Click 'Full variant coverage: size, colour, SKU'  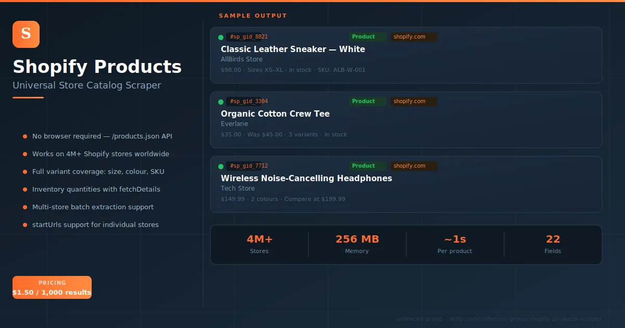[98, 172]
